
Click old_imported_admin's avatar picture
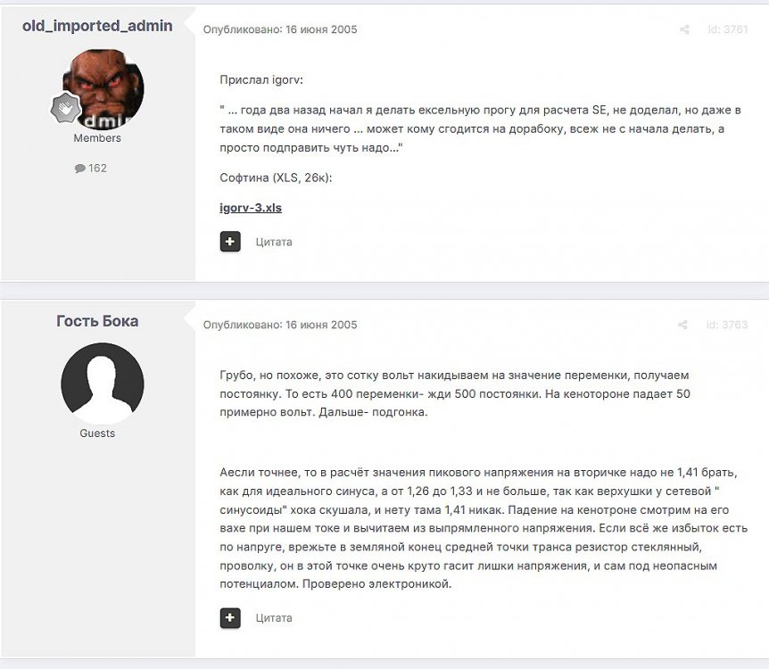[x=103, y=89]
